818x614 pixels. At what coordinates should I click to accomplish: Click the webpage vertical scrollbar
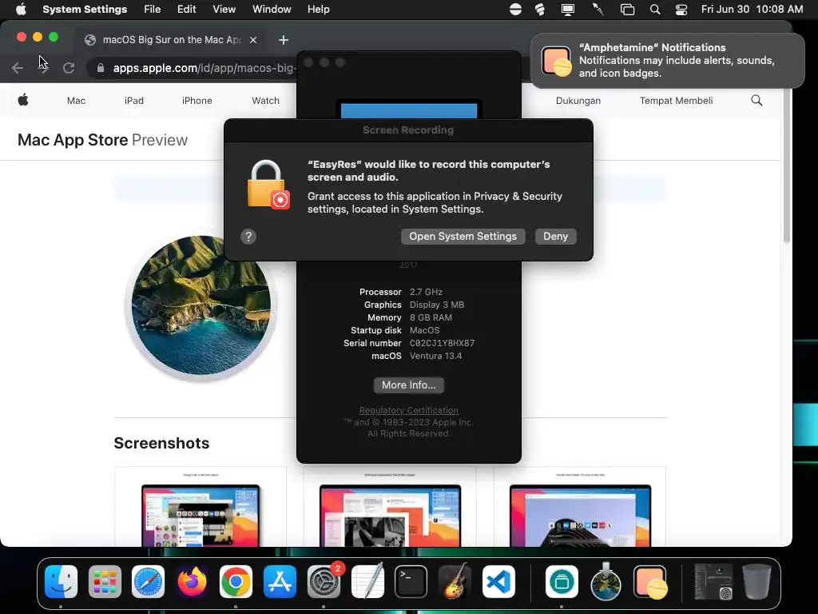(787, 166)
